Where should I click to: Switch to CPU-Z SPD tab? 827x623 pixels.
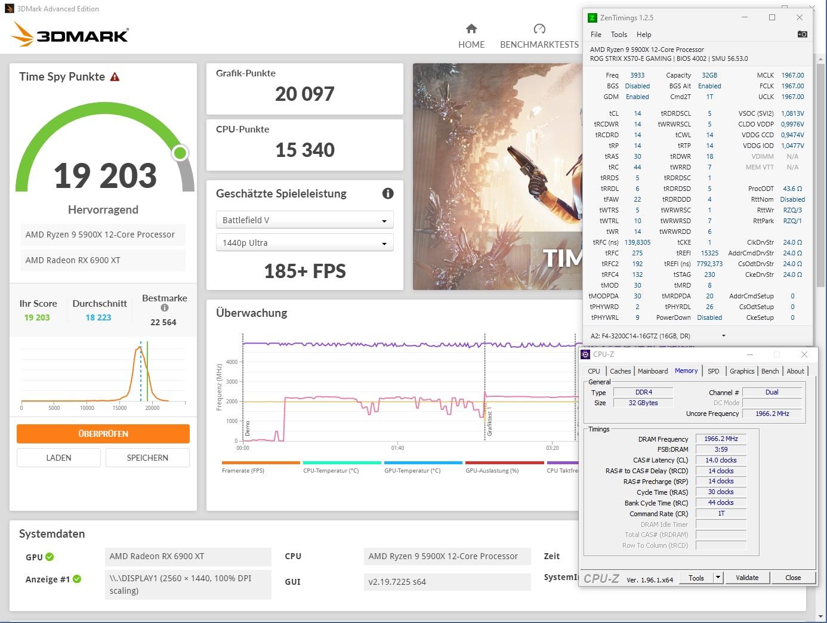[714, 371]
